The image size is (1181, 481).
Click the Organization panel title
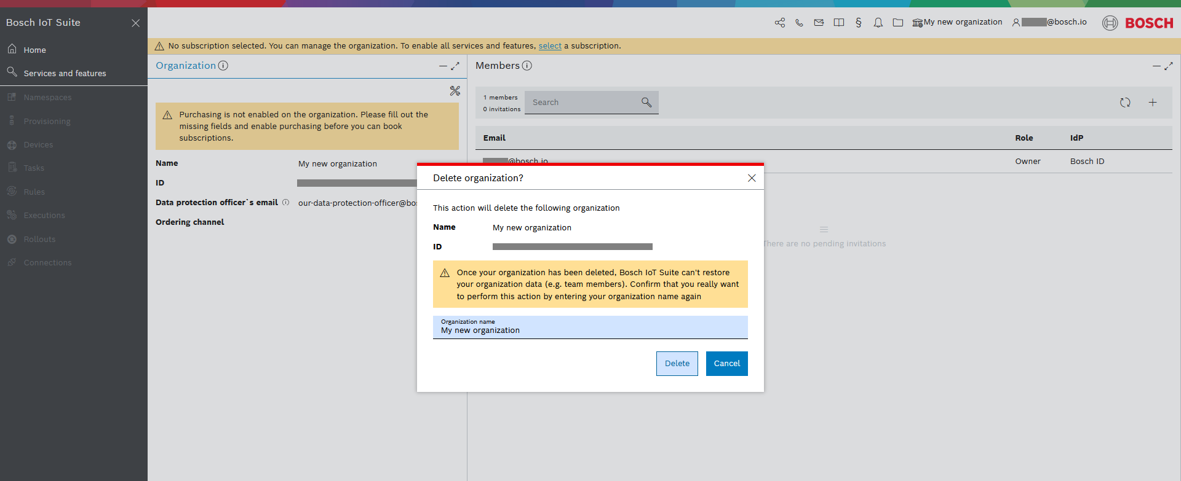click(186, 66)
